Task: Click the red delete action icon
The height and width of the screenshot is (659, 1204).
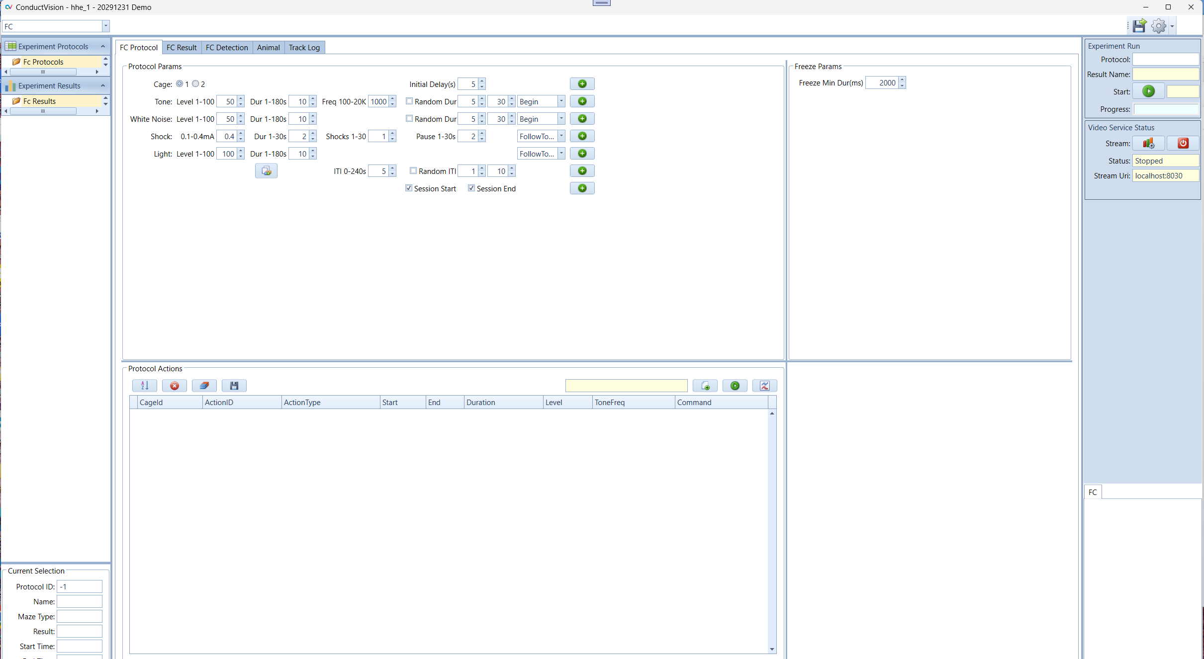Action: point(175,386)
